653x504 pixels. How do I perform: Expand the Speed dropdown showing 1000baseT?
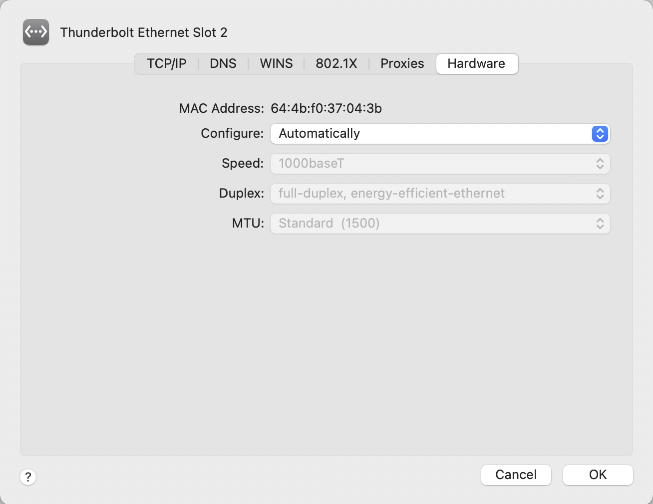click(440, 164)
